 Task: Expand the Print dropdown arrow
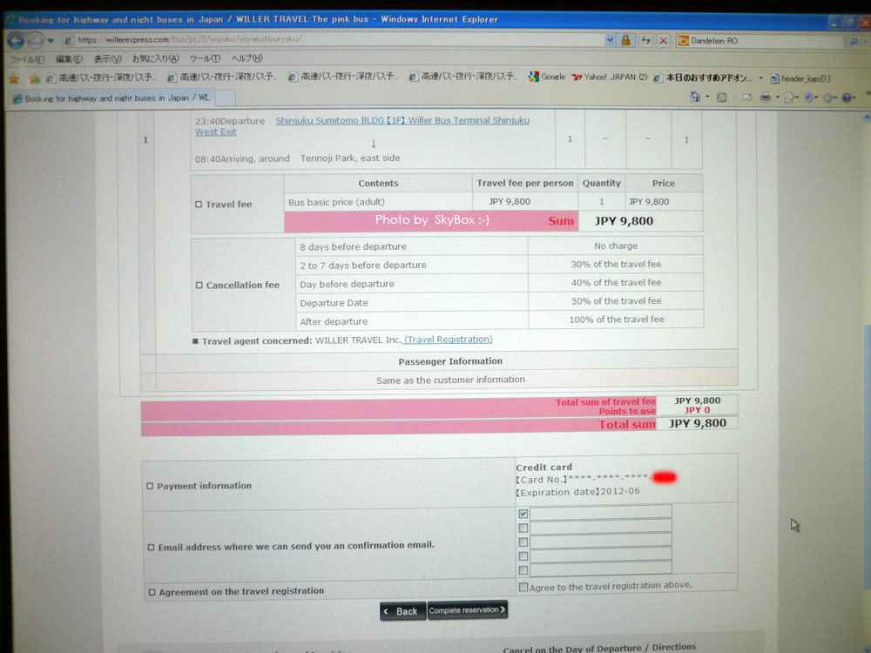[777, 98]
